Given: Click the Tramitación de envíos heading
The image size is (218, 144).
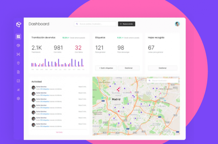Looking at the screenshot, I should (x=43, y=37).
